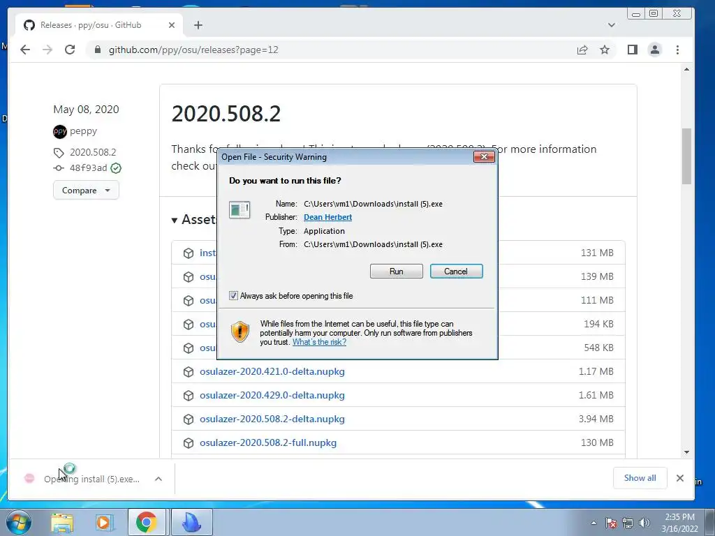The width and height of the screenshot is (715, 536).
Task: Toggle the browser side panel
Action: [632, 50]
